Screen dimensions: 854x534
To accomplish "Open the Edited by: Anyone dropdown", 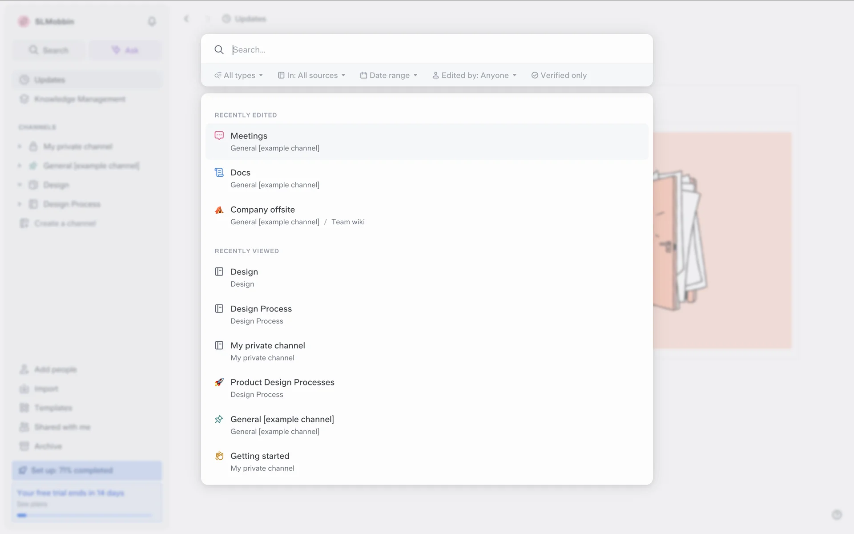I will [x=474, y=75].
